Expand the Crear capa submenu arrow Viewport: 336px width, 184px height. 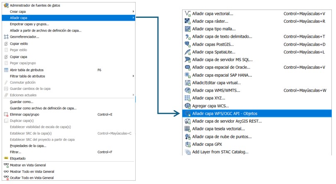click(133, 12)
